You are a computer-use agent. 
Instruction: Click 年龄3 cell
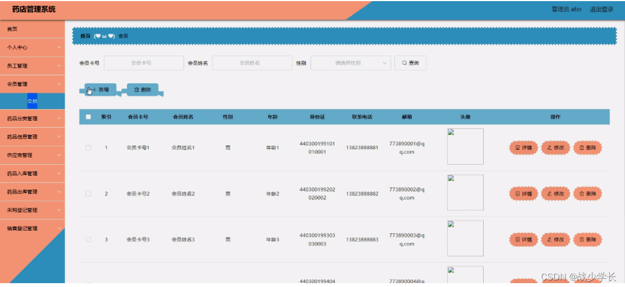273,240
